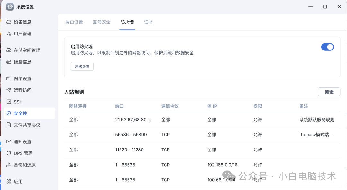
Task: Click the 端口 column header
Action: 119,106
